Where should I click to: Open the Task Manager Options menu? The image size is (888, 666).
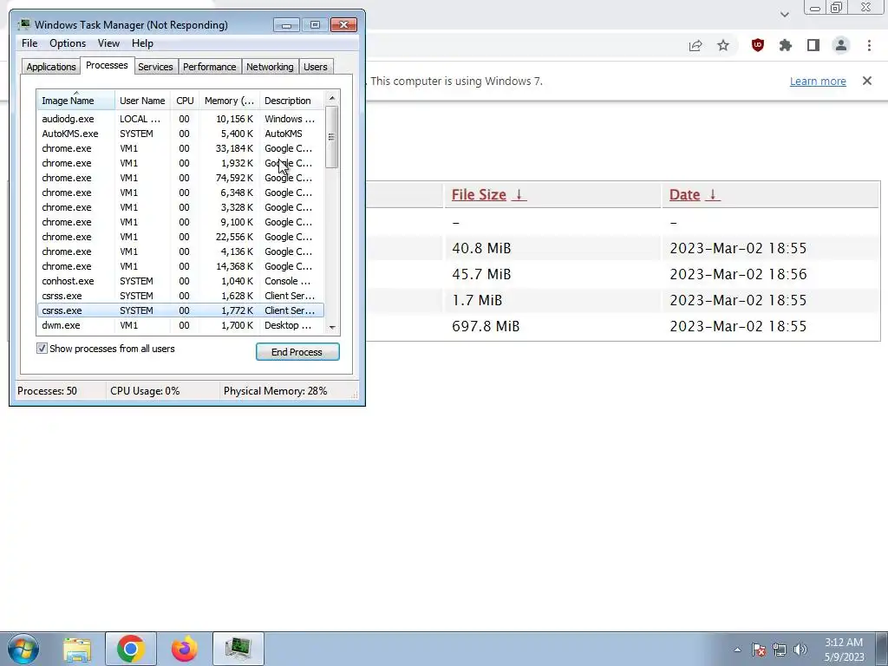68,43
